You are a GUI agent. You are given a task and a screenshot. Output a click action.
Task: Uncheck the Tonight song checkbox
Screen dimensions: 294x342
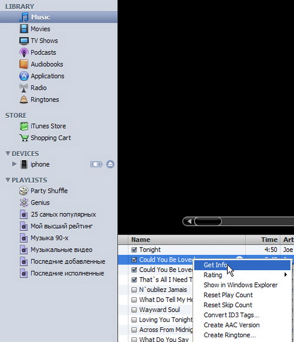134,249
